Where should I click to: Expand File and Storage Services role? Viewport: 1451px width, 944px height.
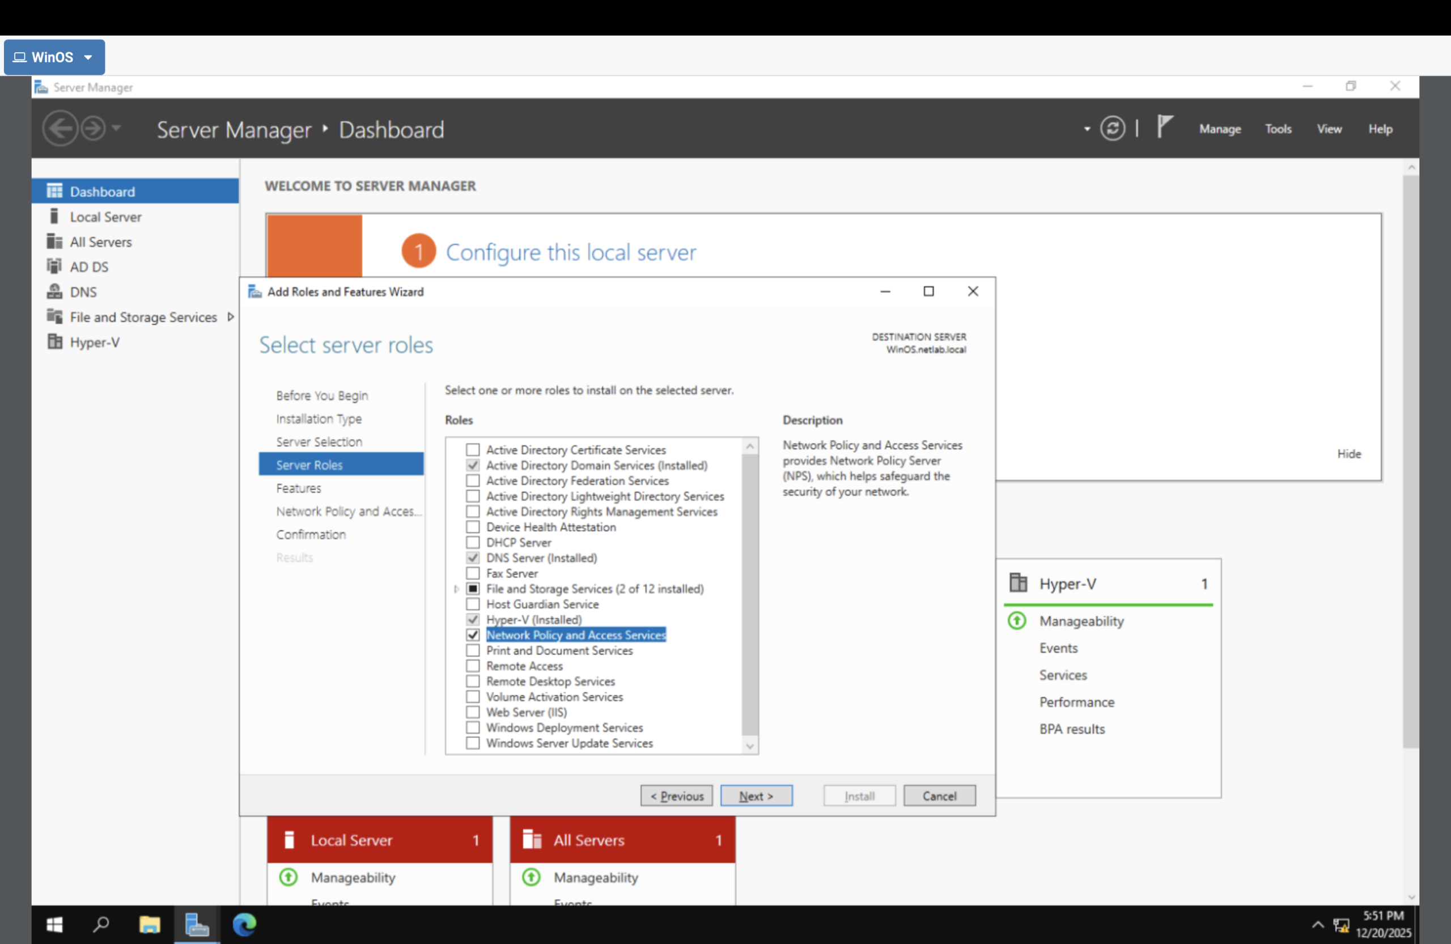coord(457,589)
